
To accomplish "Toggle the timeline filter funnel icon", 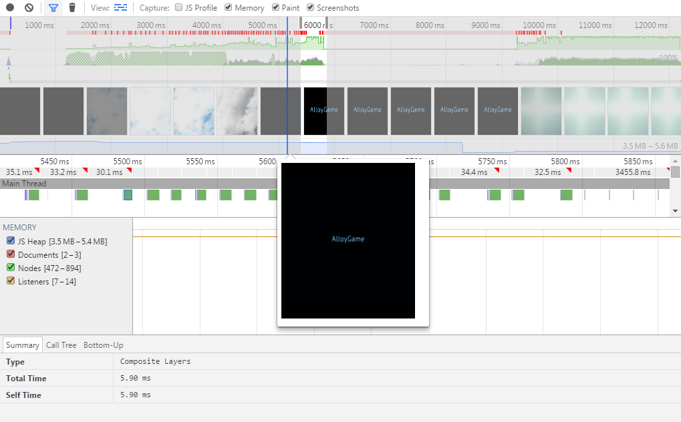I will pos(53,8).
